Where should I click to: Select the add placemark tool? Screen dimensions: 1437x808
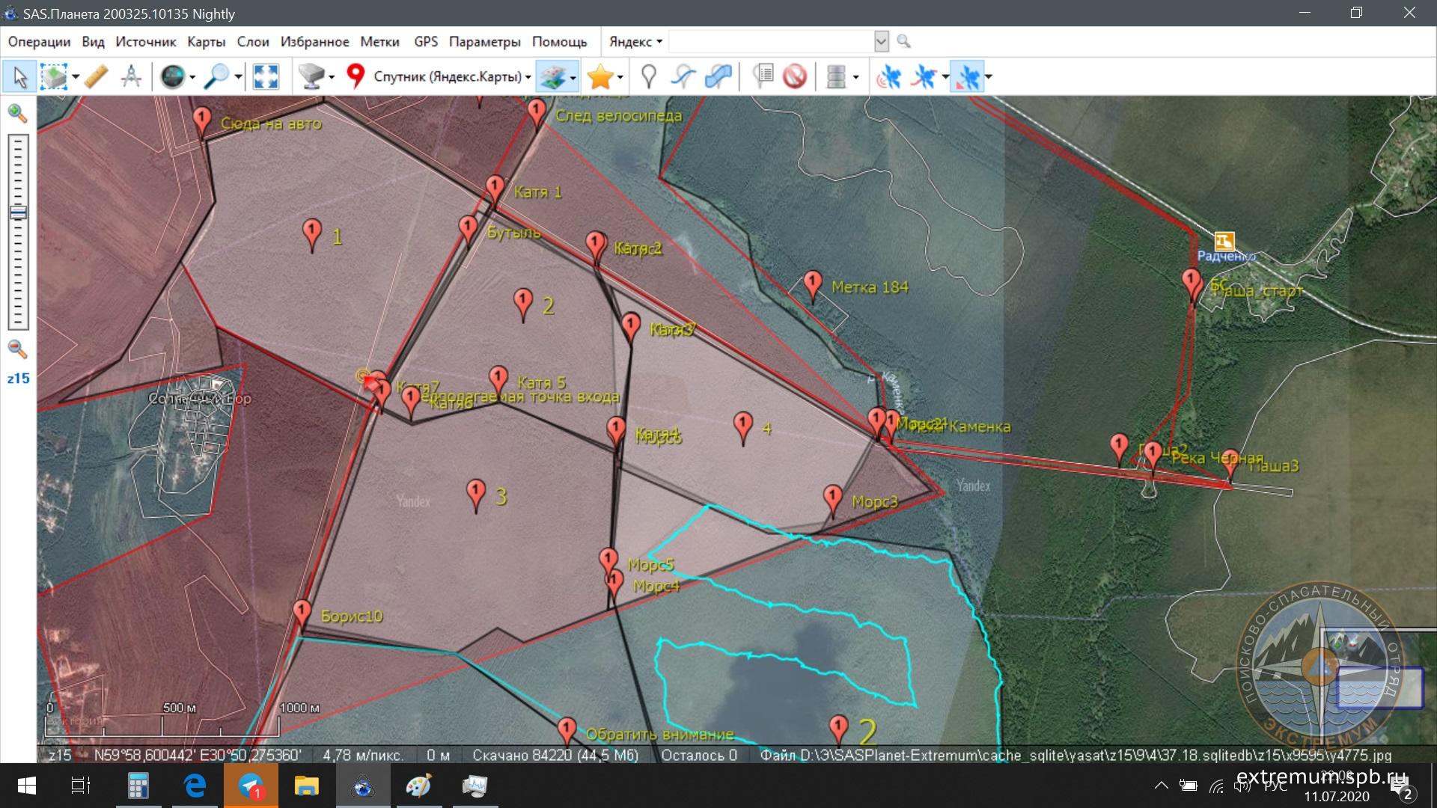(649, 76)
